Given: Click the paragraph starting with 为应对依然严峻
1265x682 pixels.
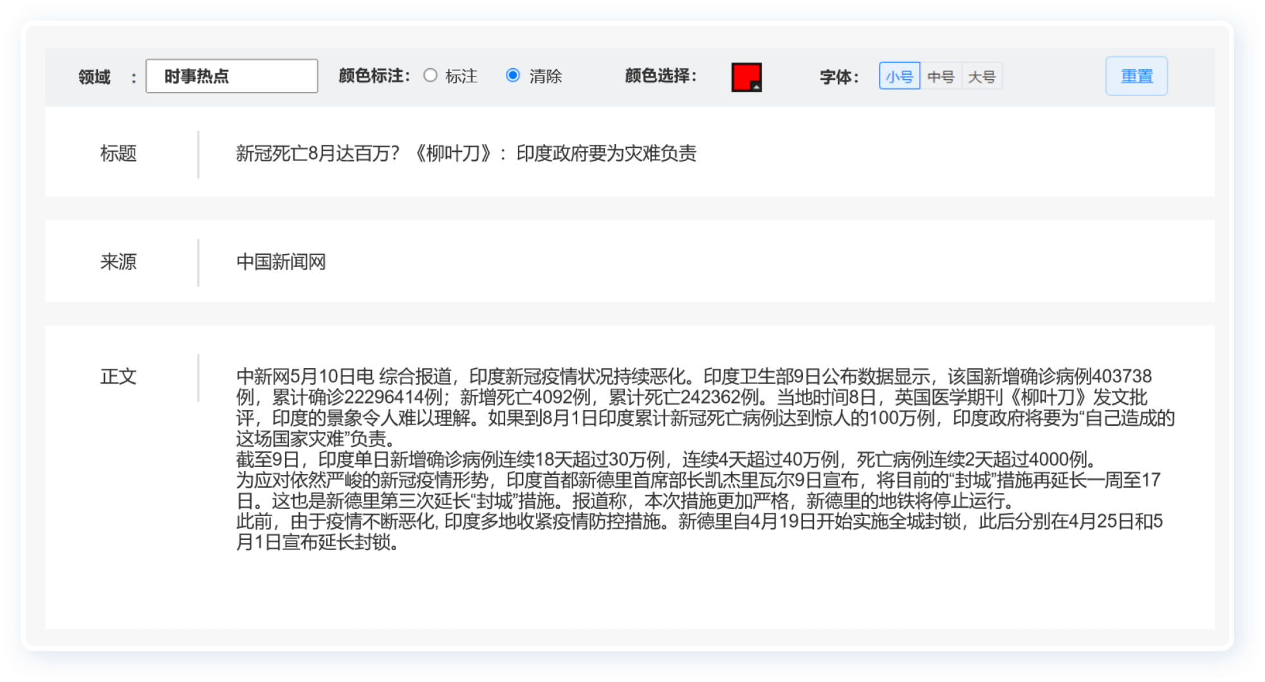Looking at the screenshot, I should click(x=698, y=490).
